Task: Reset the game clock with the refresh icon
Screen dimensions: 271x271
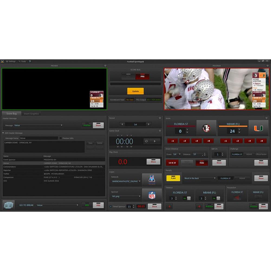Action: coord(146,141)
